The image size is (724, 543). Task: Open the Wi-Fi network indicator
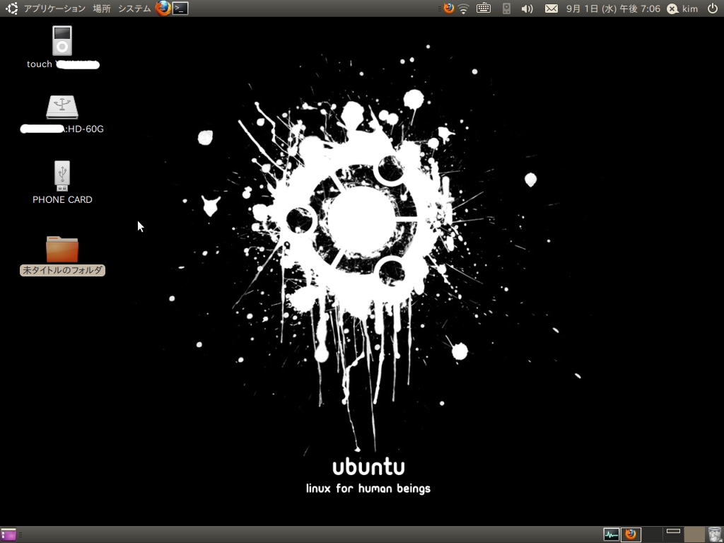tap(464, 8)
